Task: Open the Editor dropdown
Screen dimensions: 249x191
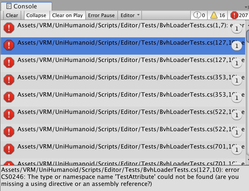Action: coord(130,15)
